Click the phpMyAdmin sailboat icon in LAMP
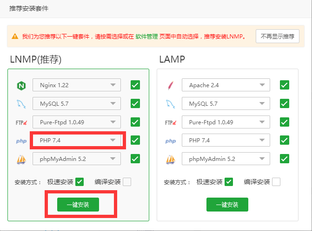The height and width of the screenshot is (231, 312). click(171, 160)
